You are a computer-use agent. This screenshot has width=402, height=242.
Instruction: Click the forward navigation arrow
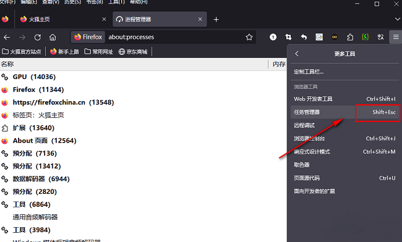[x=22, y=37]
